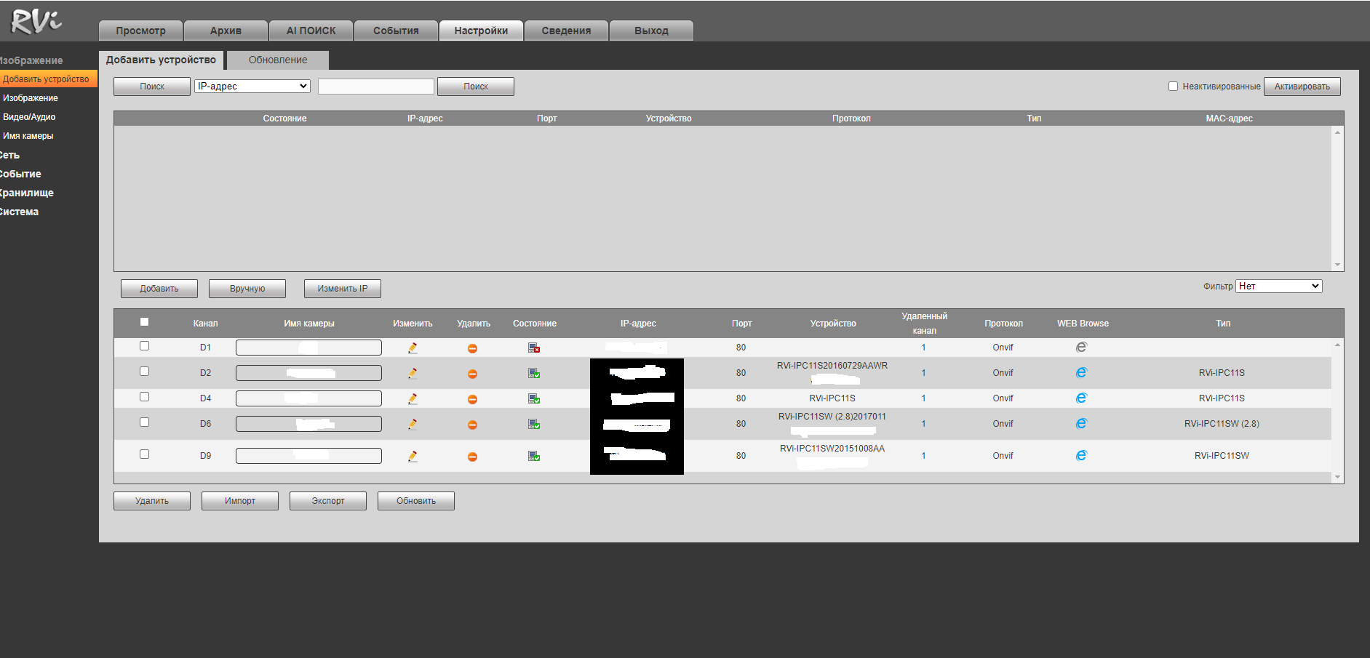Viewport: 1370px width, 658px height.
Task: Click the edit pencil icon for channel D6
Action: (413, 424)
